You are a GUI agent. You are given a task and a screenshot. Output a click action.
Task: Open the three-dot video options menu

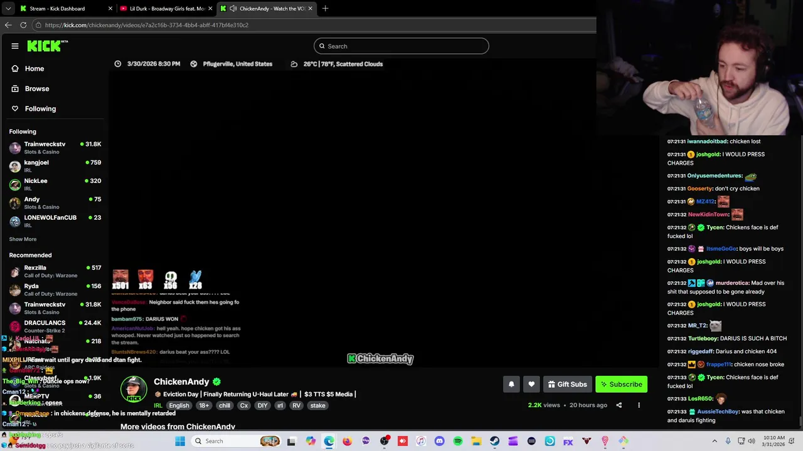639,405
